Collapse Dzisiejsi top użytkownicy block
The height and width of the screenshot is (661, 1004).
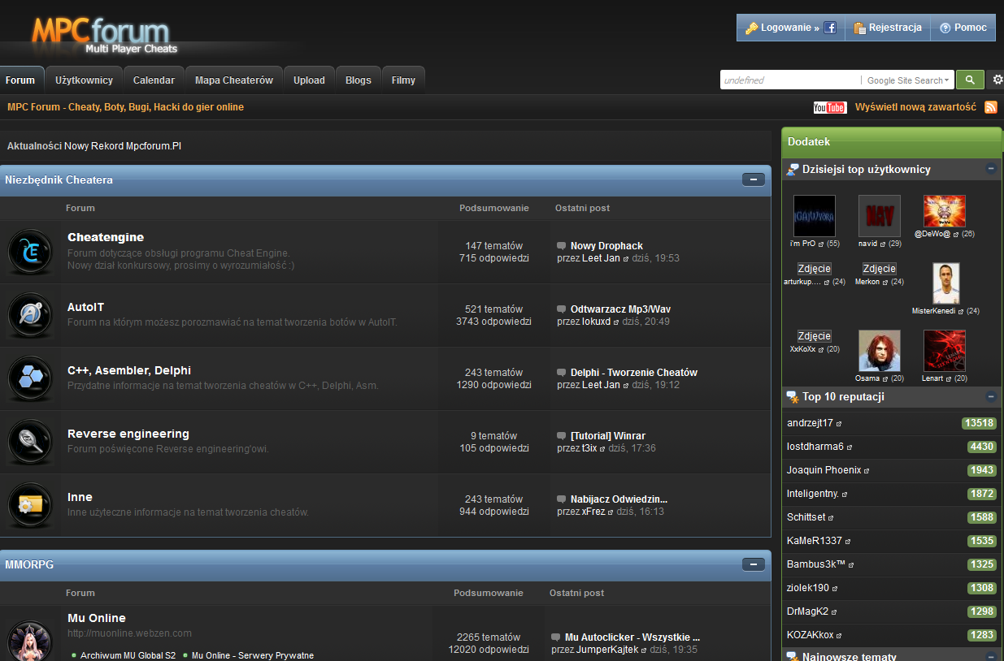tap(991, 169)
